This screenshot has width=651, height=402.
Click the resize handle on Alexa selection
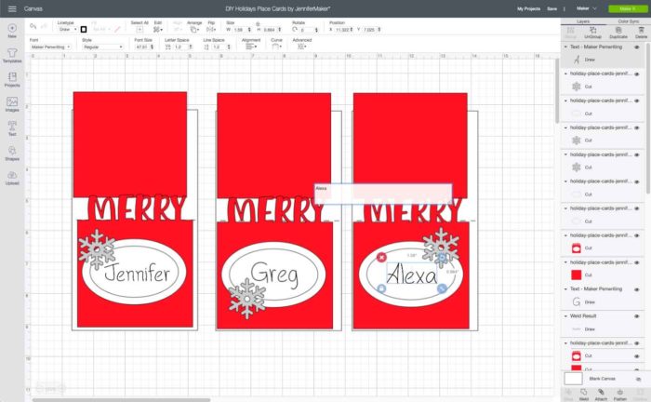[x=442, y=288]
